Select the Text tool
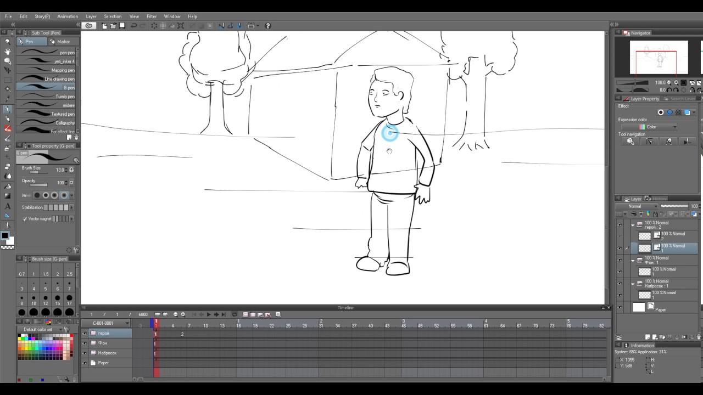This screenshot has height=395, width=703. (7, 206)
